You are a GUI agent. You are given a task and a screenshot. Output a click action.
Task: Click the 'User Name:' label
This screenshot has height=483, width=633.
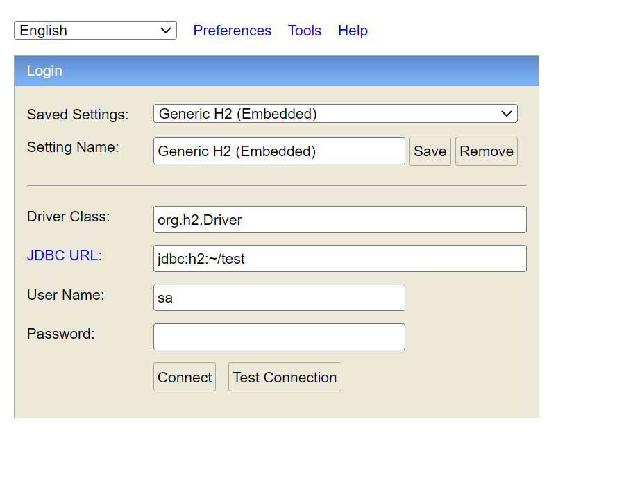[x=66, y=295]
